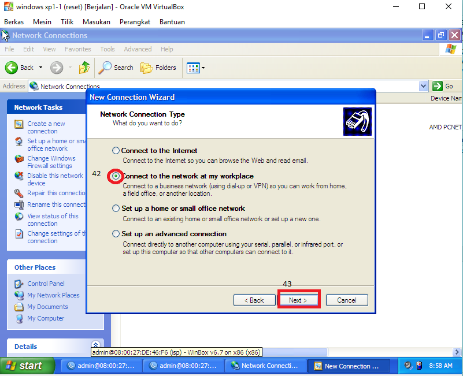Cancel the New Connection Wizard

pos(347,300)
